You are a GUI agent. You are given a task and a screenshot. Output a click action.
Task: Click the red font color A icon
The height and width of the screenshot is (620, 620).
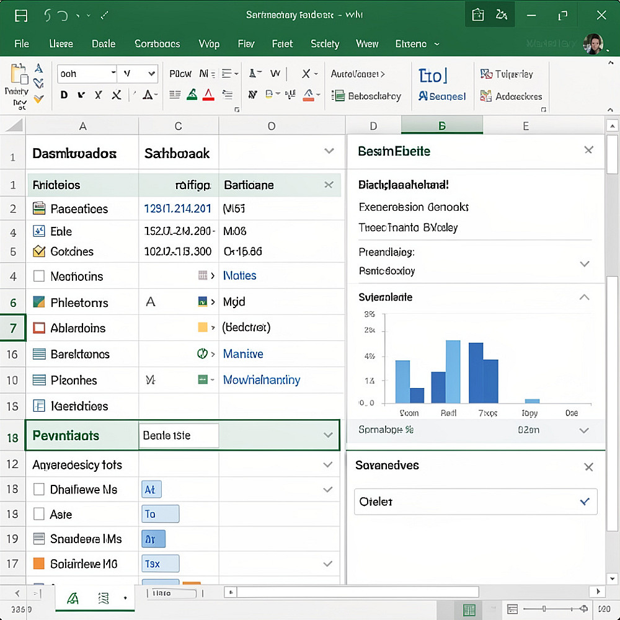[x=208, y=95]
